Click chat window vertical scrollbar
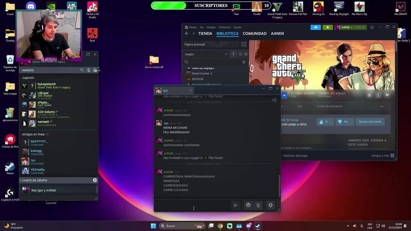 click(279, 186)
